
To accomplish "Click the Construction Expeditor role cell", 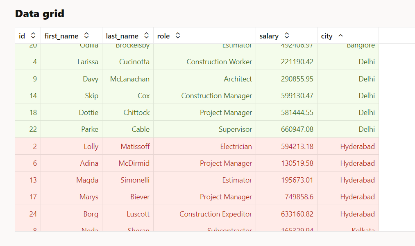I will coord(216,214).
